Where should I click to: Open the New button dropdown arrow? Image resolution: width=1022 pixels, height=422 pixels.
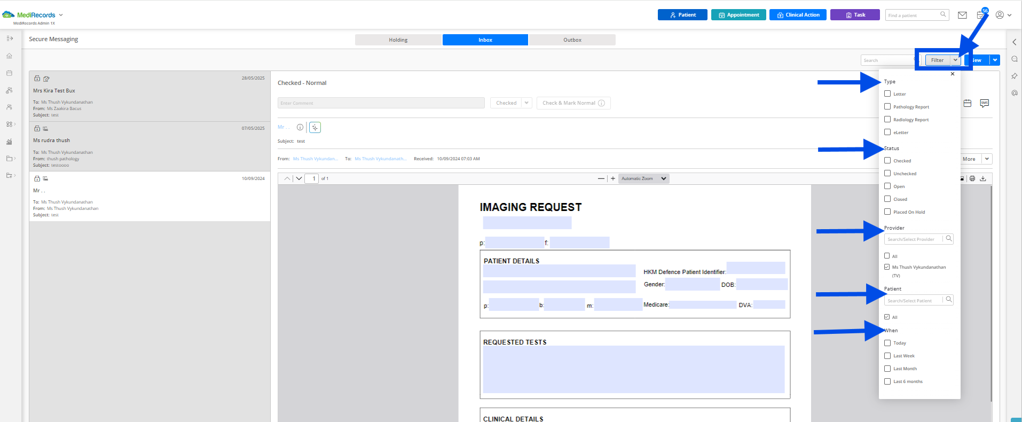click(995, 60)
